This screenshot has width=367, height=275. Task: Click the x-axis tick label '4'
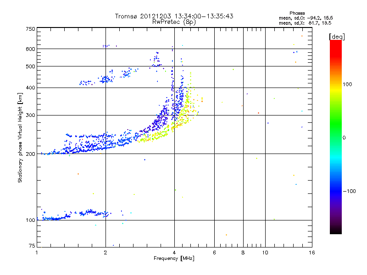tap(174, 253)
